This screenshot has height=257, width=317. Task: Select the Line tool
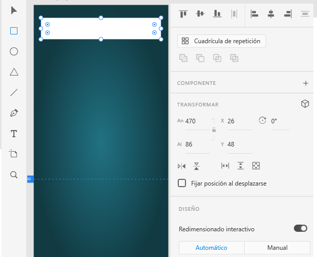pyautogui.click(x=14, y=93)
